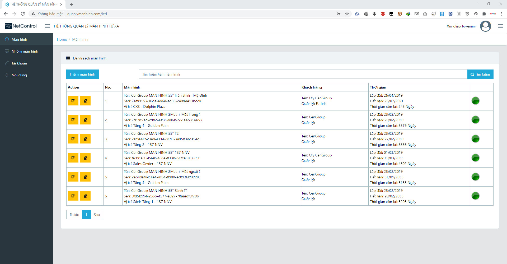
Task: Click the Thêm màn hình button
Action: (x=82, y=74)
